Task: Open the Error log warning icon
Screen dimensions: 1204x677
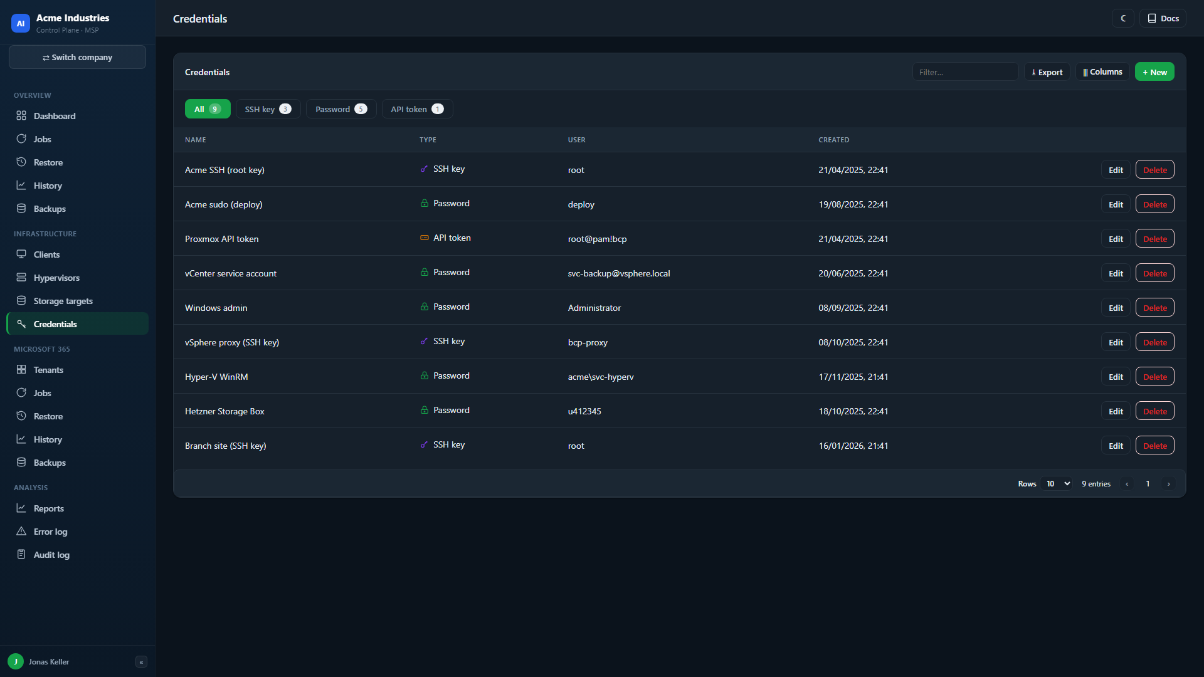Action: [21, 532]
